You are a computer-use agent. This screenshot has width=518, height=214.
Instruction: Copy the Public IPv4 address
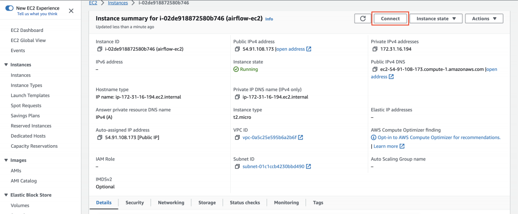click(x=237, y=49)
